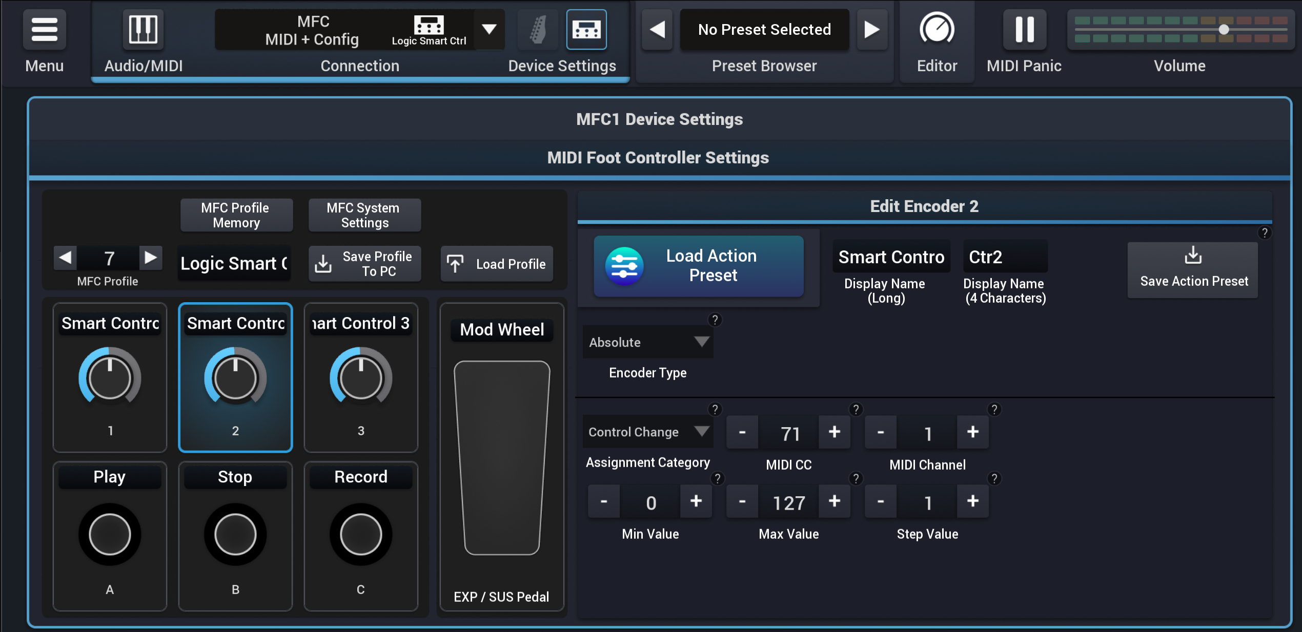Toggle the foot controller view in Device Settings

tap(586, 29)
